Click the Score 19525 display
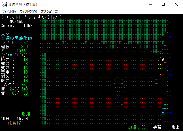This screenshot has width=183, height=131. point(18,26)
